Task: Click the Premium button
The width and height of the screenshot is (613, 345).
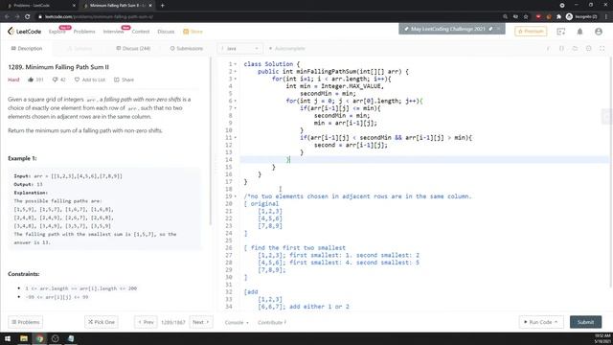Action: click(531, 32)
